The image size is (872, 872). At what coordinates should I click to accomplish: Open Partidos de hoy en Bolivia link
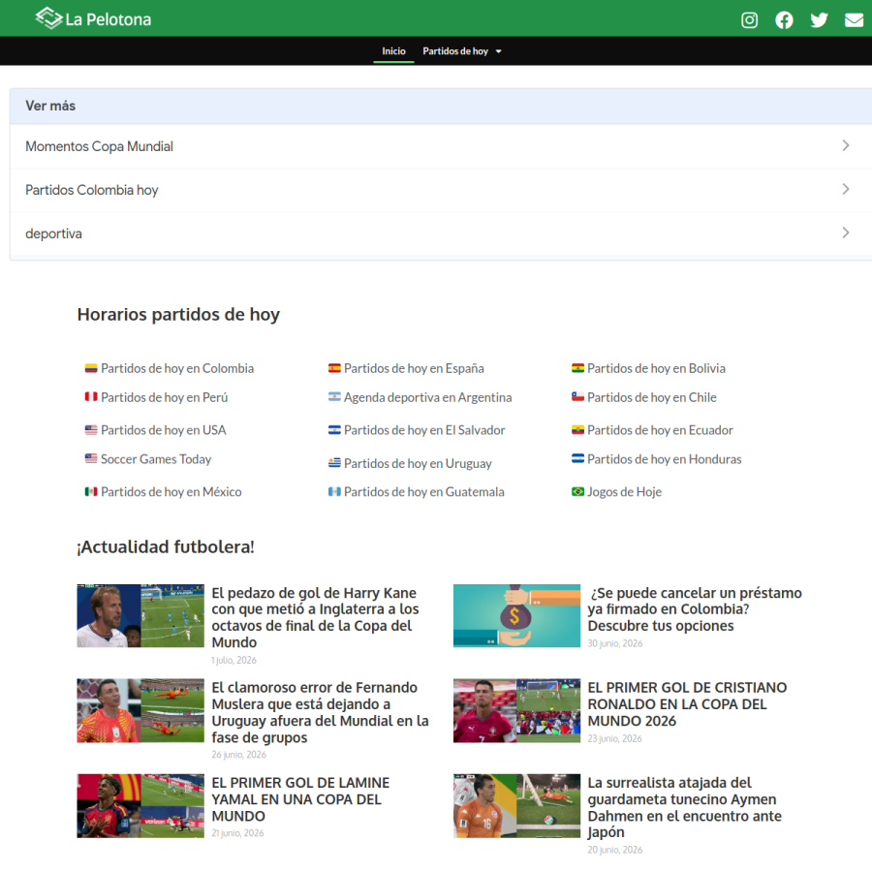click(x=656, y=368)
